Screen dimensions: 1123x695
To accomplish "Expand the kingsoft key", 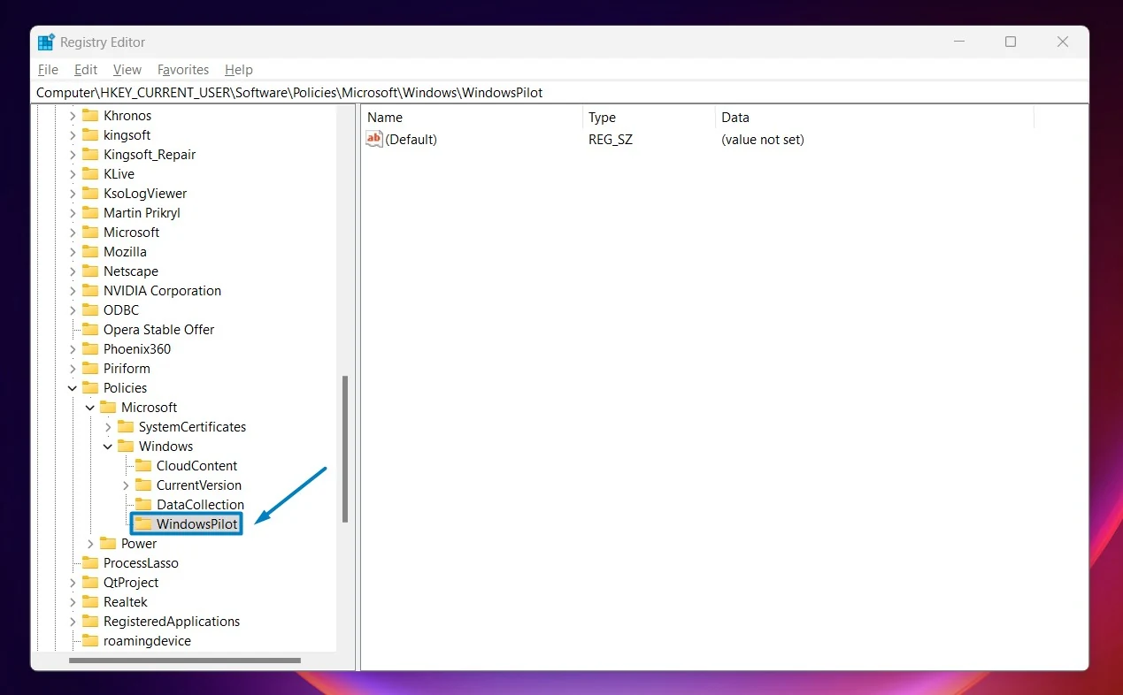I will pos(73,135).
